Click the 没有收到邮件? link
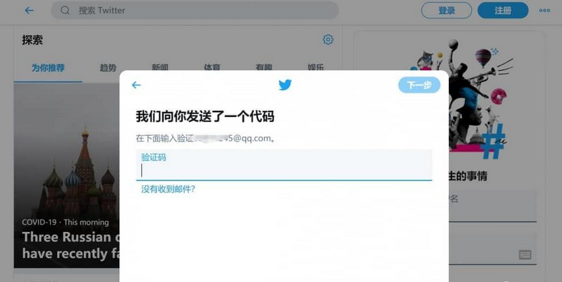562x282 pixels. (x=168, y=189)
